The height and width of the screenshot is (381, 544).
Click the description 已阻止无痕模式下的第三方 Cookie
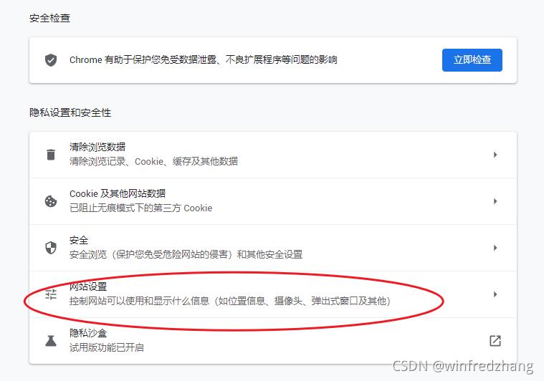pos(141,208)
